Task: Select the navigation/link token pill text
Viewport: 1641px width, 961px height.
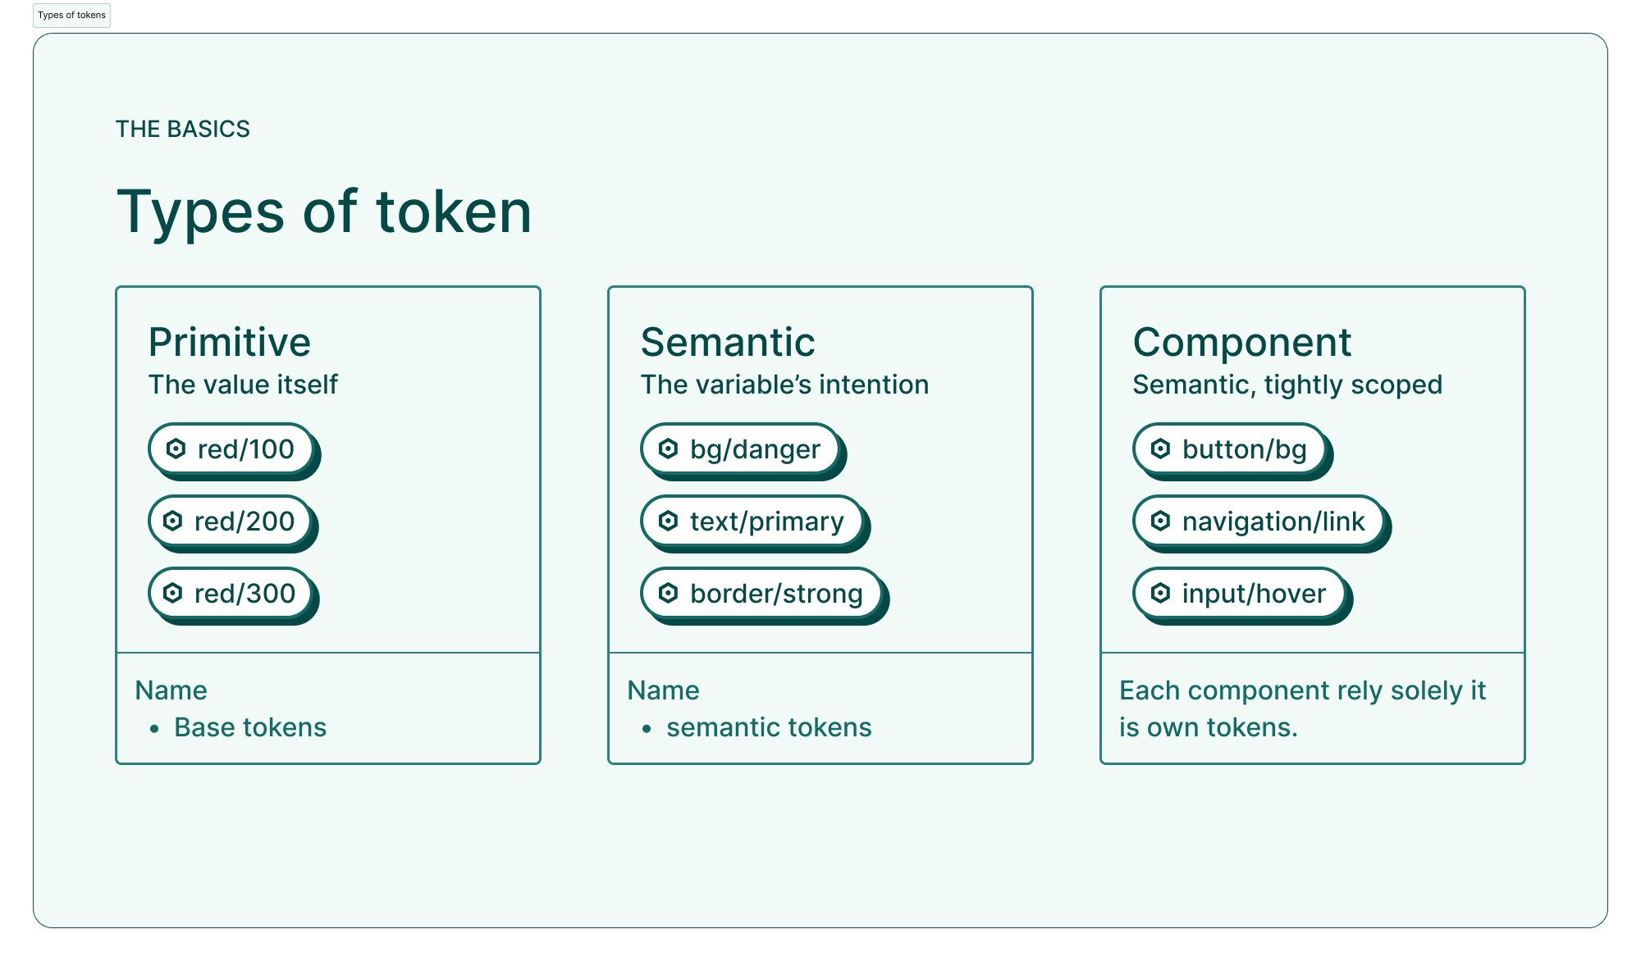Action: tap(1273, 521)
